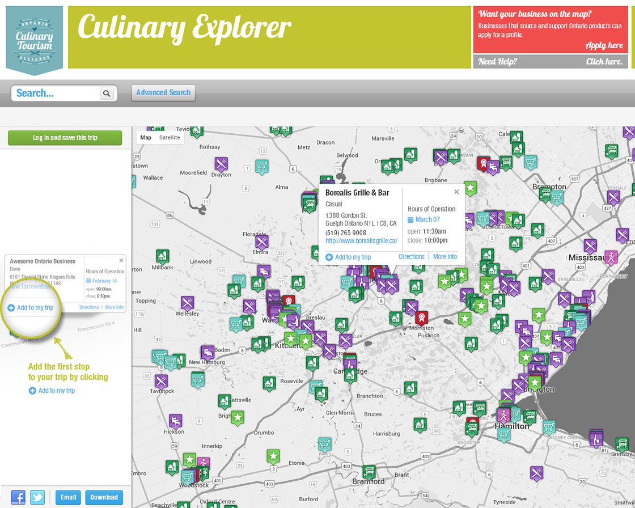Click the green farm marker near Millbank

(x=162, y=256)
